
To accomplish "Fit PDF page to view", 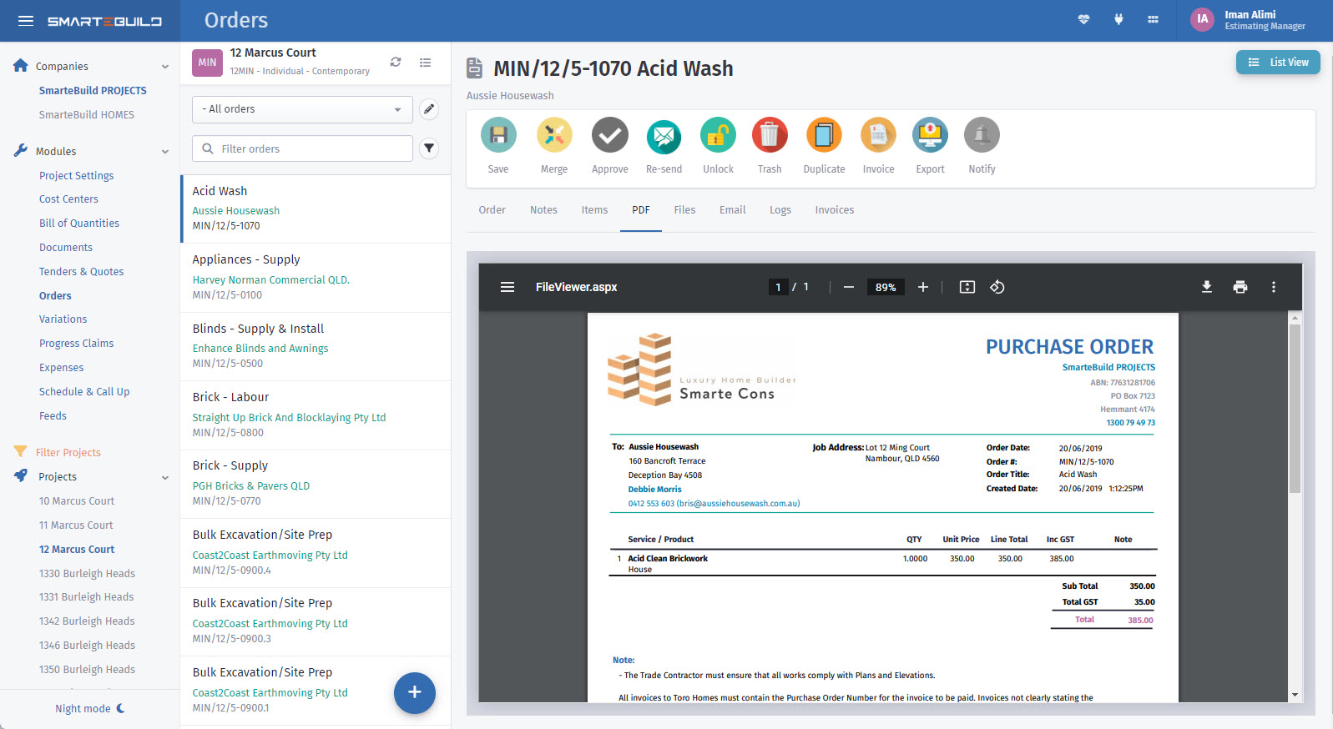I will (x=967, y=287).
